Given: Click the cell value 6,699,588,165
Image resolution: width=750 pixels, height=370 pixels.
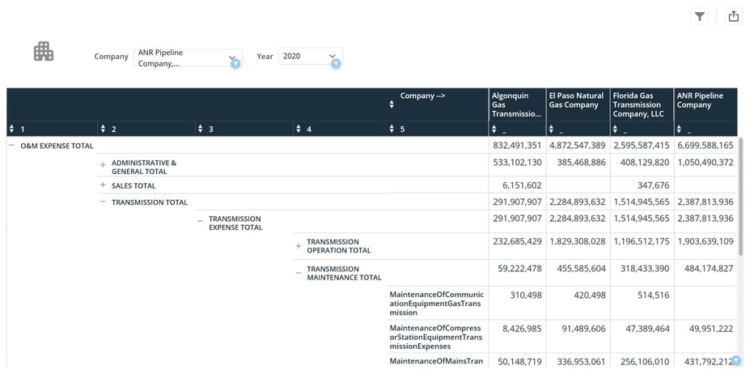Looking at the screenshot, I should click(706, 146).
